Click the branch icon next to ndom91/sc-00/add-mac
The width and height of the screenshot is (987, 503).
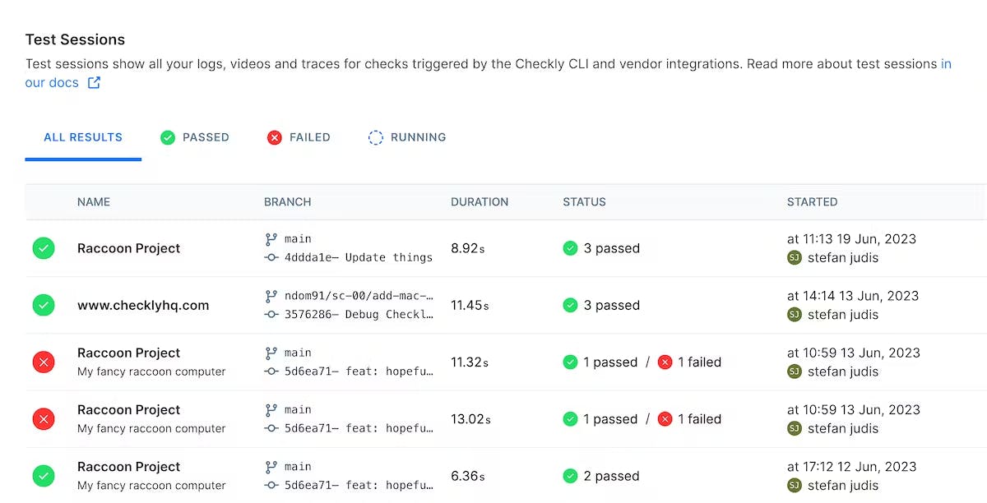(271, 296)
